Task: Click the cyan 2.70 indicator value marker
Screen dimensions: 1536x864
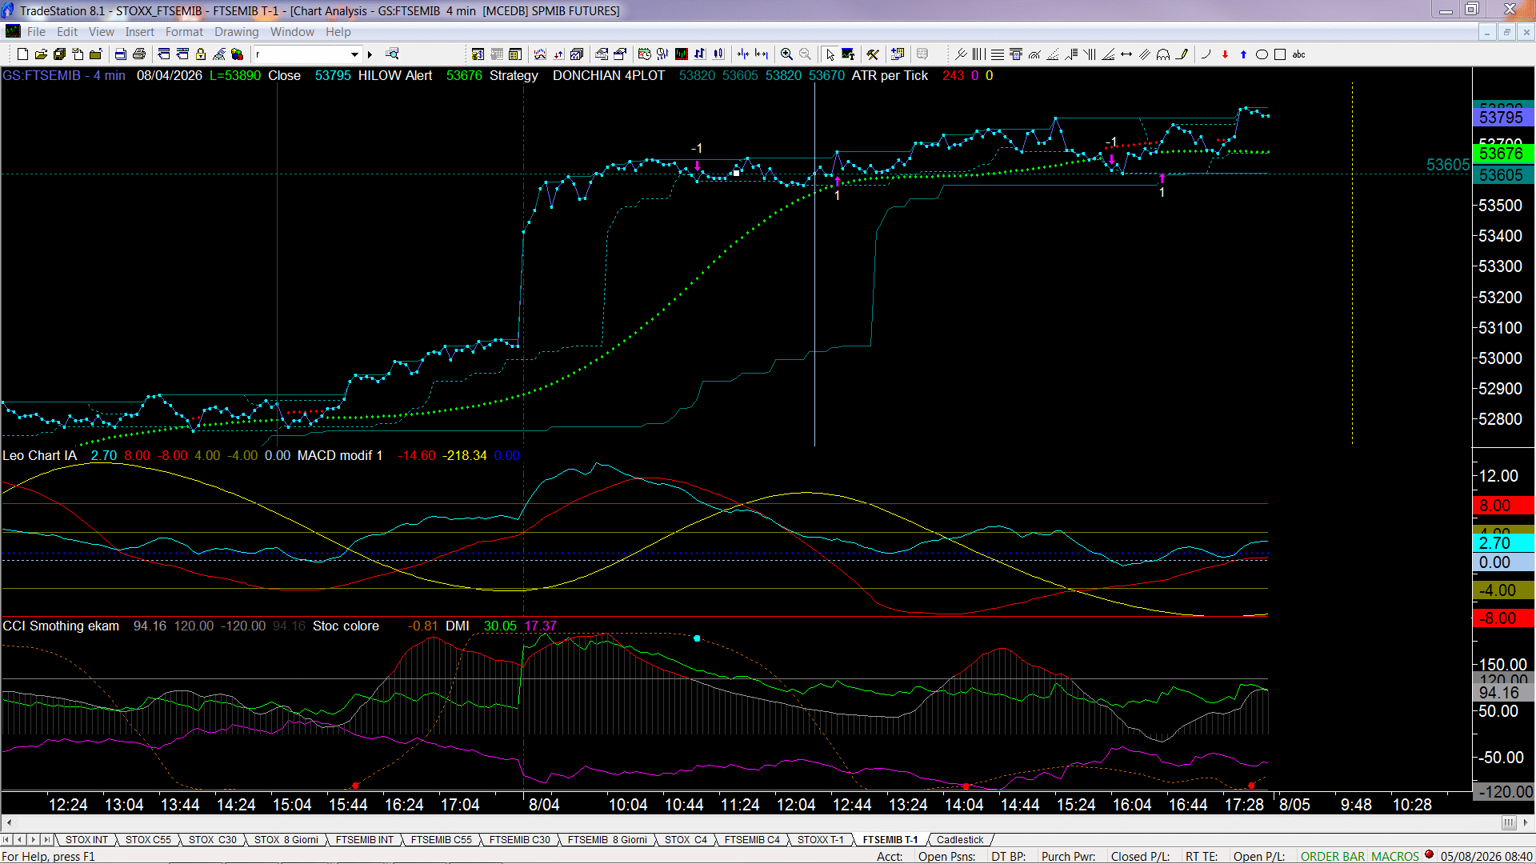Action: [x=1503, y=543]
